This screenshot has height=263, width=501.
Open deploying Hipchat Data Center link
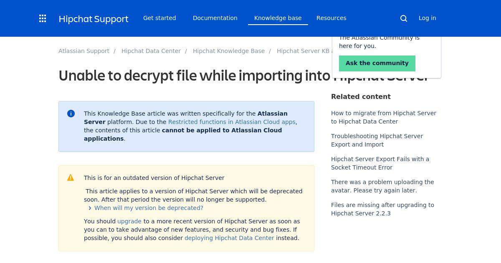tap(229, 238)
